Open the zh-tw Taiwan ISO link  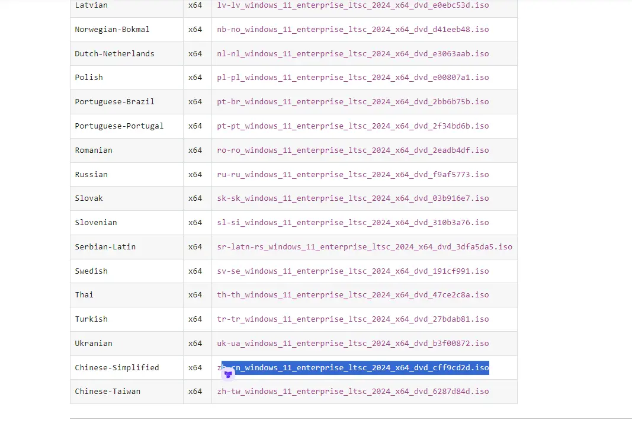click(352, 391)
